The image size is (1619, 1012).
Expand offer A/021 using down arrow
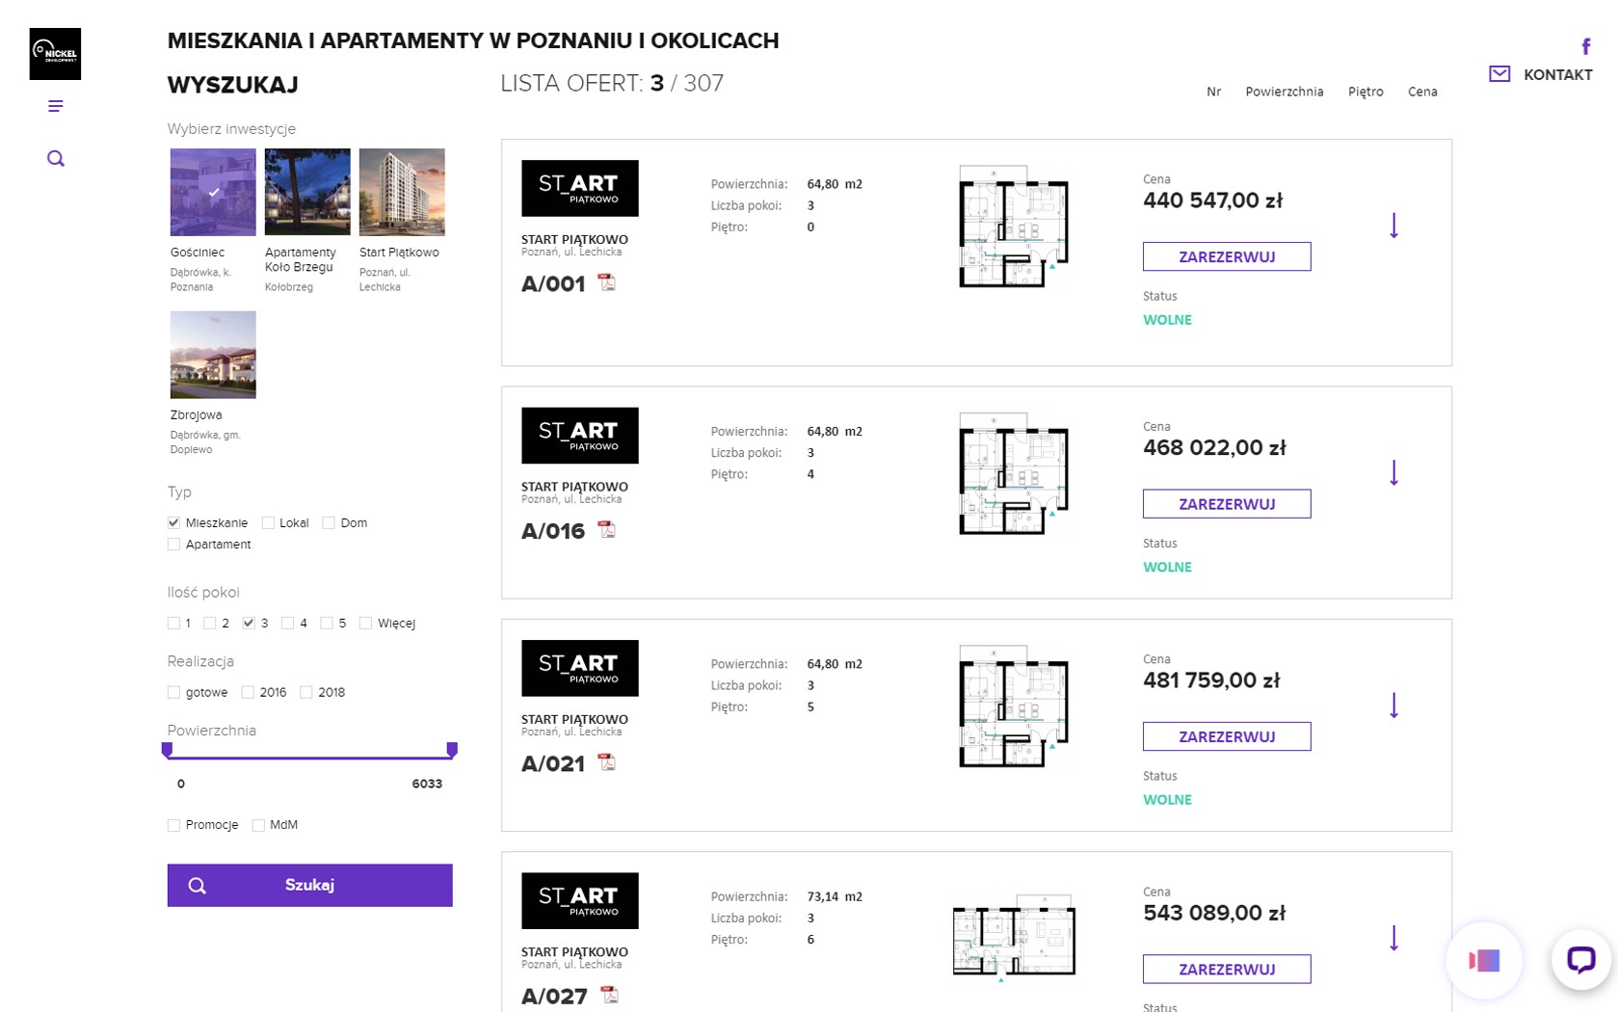pyautogui.click(x=1393, y=706)
